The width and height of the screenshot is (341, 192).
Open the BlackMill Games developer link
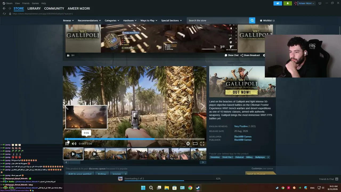coord(243,137)
